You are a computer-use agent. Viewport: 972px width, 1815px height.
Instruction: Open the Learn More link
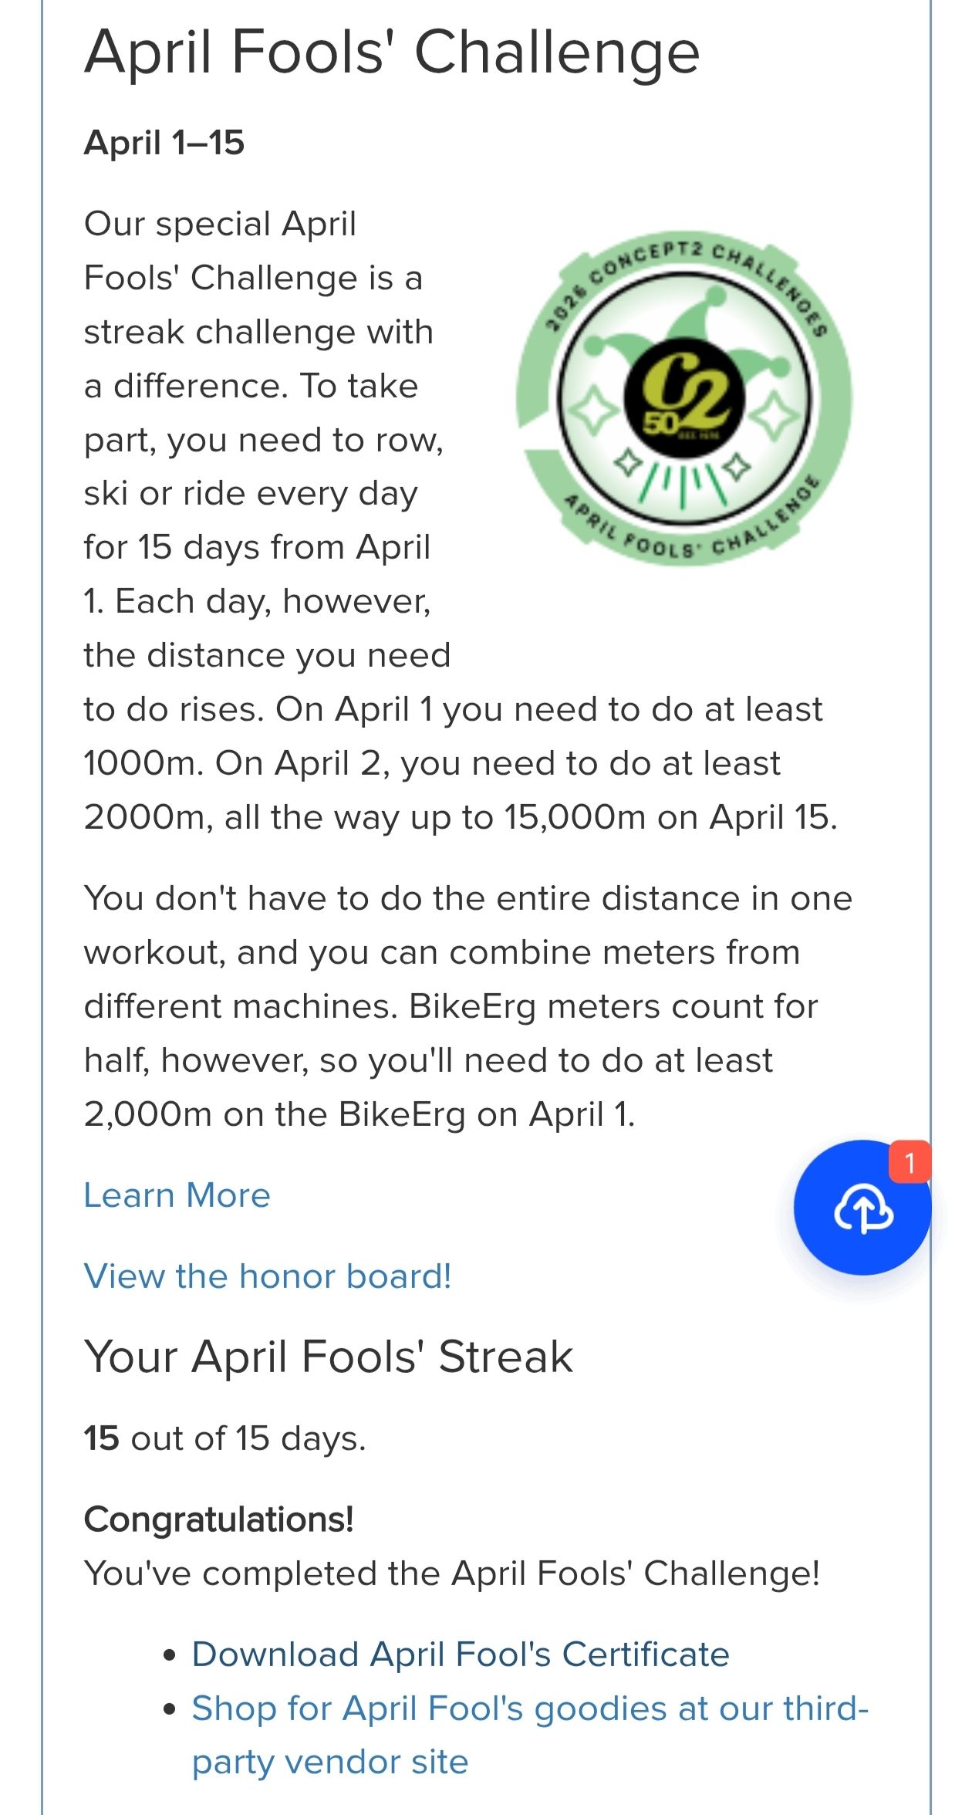177,1195
